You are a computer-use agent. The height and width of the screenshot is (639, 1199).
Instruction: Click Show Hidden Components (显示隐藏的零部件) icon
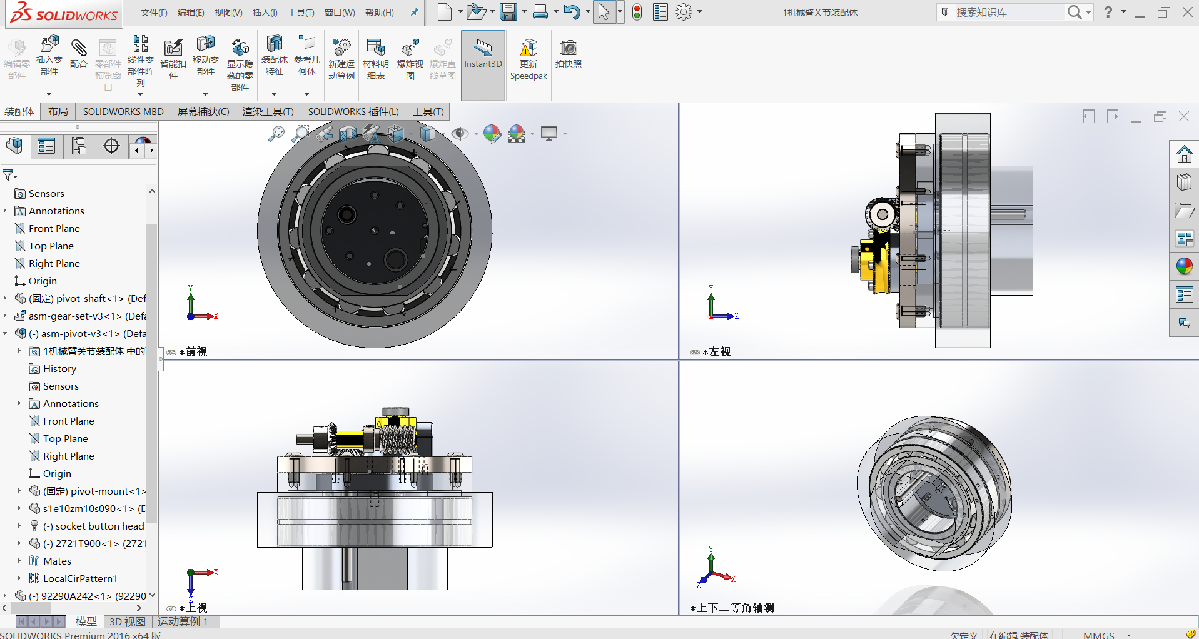point(240,48)
